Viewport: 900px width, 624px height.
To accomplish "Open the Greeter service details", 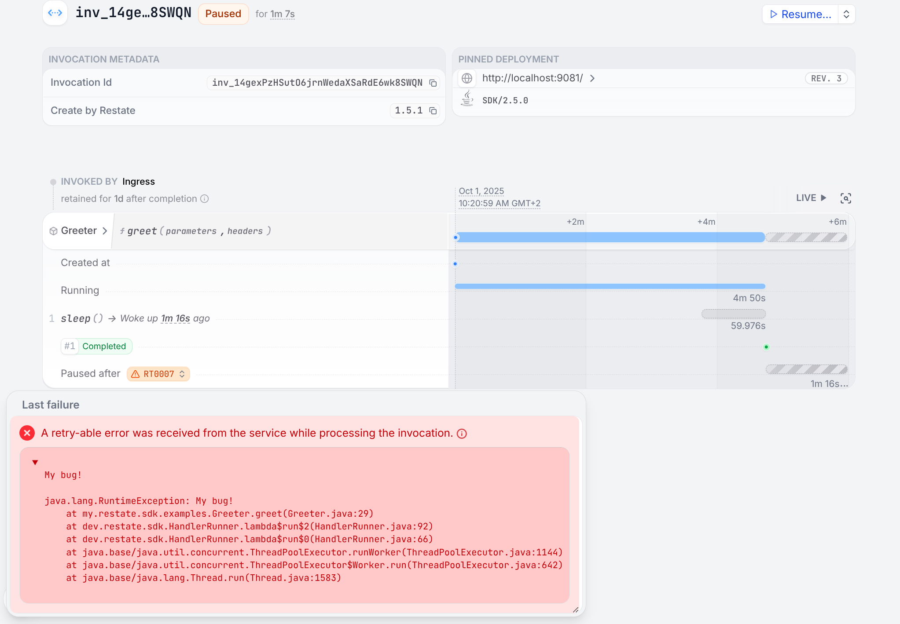I will tap(79, 231).
